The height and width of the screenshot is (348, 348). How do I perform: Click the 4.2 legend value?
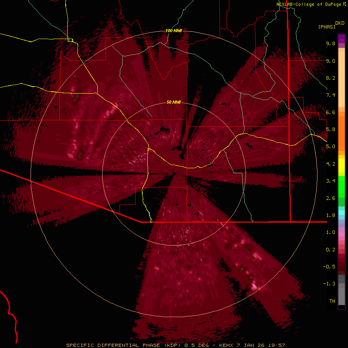(331, 164)
